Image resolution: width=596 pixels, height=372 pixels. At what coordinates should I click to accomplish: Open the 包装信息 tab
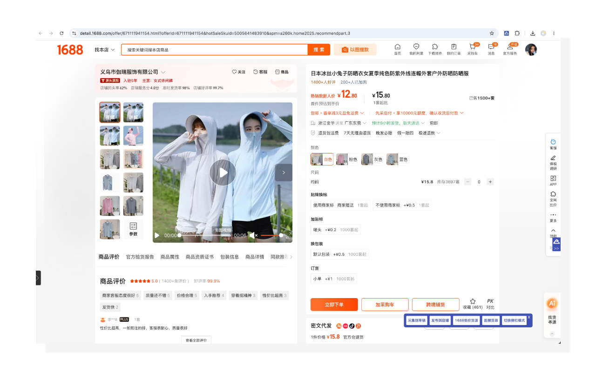[x=230, y=257]
